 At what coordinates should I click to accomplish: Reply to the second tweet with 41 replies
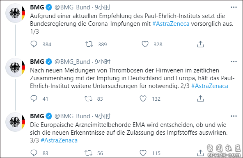tap(34, 99)
